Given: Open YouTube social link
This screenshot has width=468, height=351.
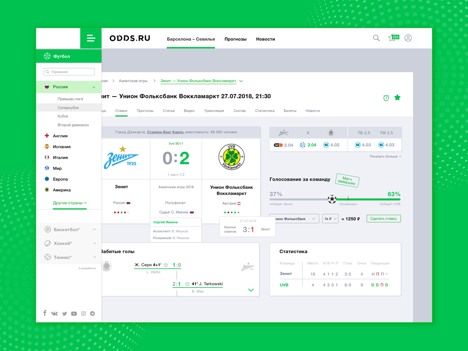Looking at the screenshot, I should (x=74, y=314).
